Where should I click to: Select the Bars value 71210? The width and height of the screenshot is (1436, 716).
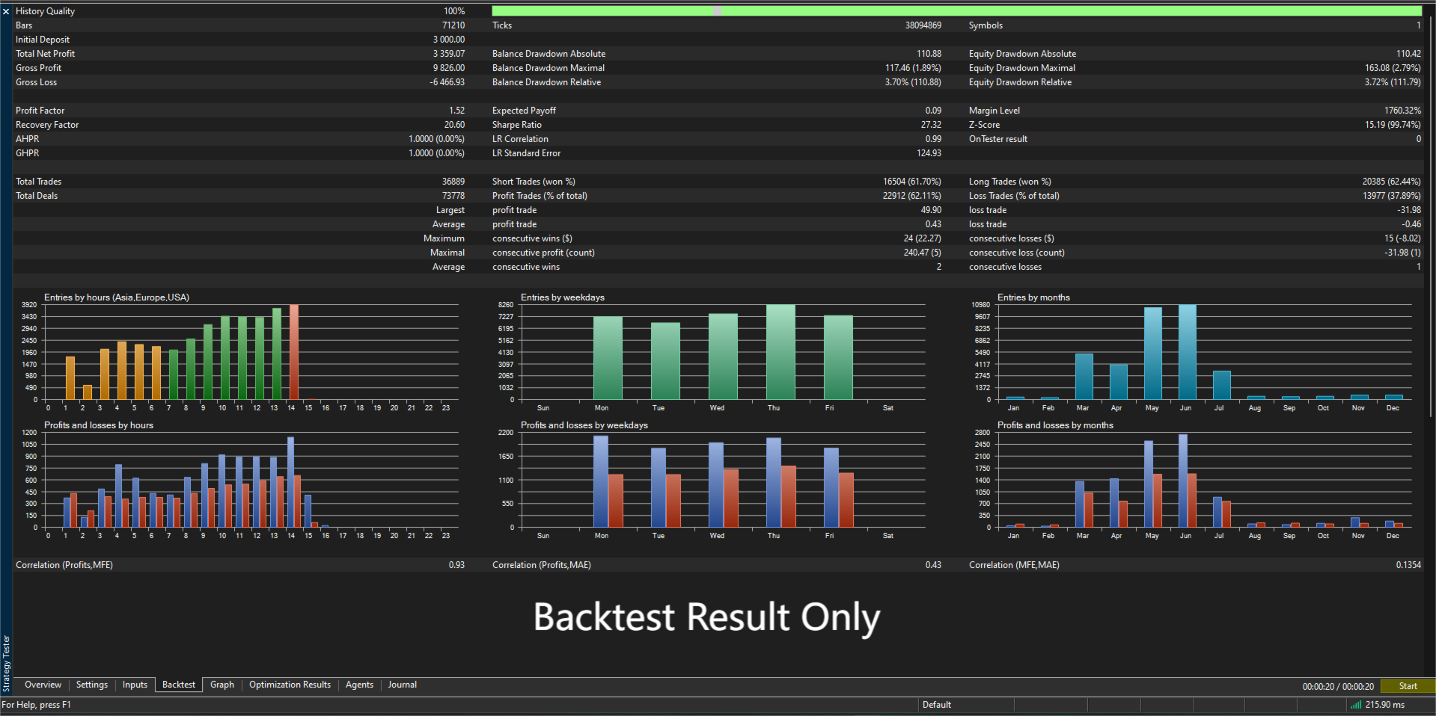tap(453, 25)
